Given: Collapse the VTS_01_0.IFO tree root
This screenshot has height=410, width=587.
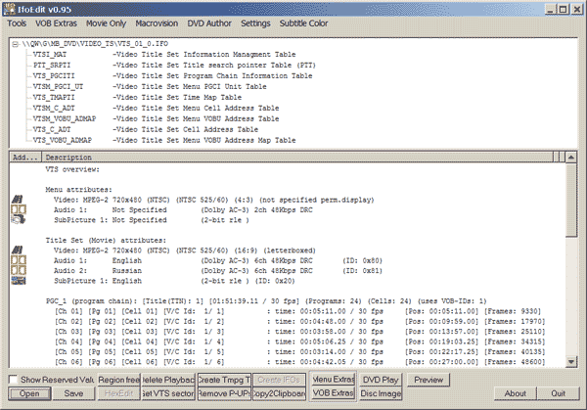Looking at the screenshot, I should pos(15,44).
